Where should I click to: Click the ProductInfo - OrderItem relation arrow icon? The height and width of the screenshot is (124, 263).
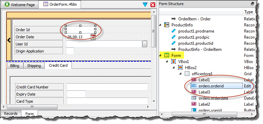pyautogui.click(x=174, y=49)
